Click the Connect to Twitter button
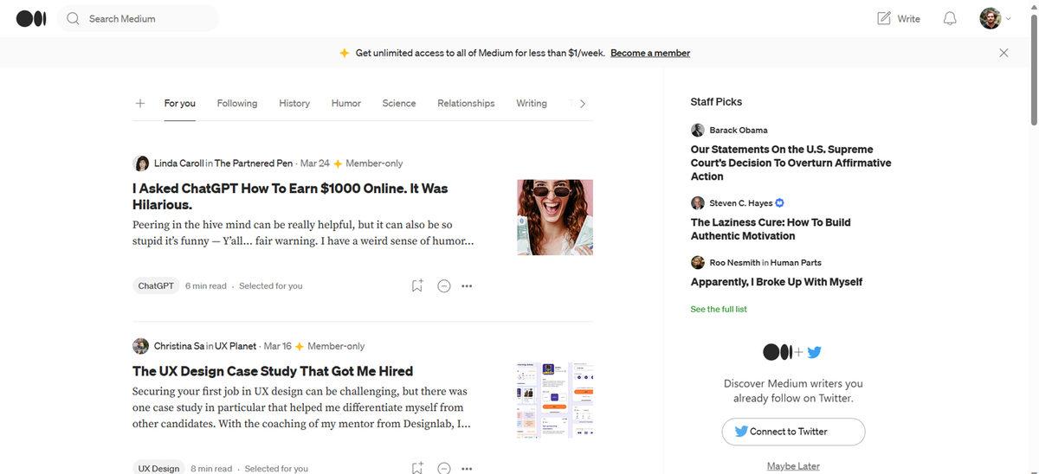Image resolution: width=1039 pixels, height=474 pixels. coord(793,432)
